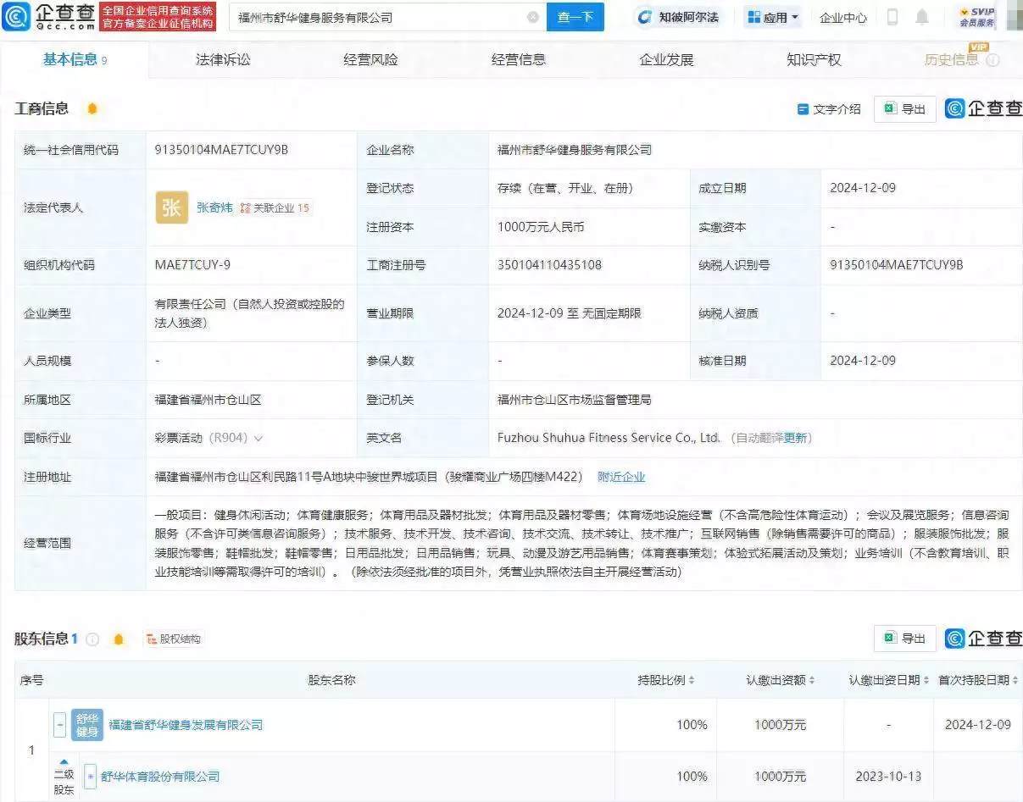1023x802 pixels.
Task: Click the notification bell in the top bar
Action: point(922,17)
